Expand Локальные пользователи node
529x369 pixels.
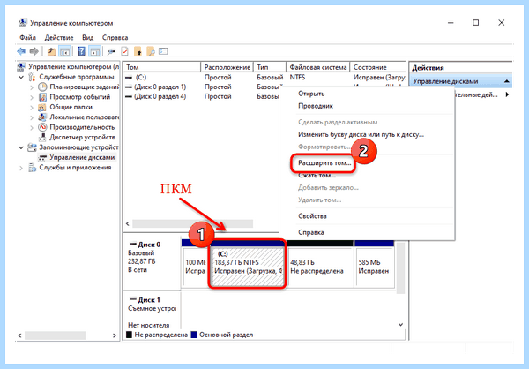tap(32, 117)
